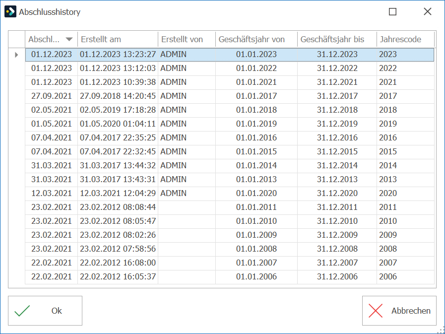
Task: Select the row created 01.12.2023 10:39:38
Action: [x=230, y=82]
